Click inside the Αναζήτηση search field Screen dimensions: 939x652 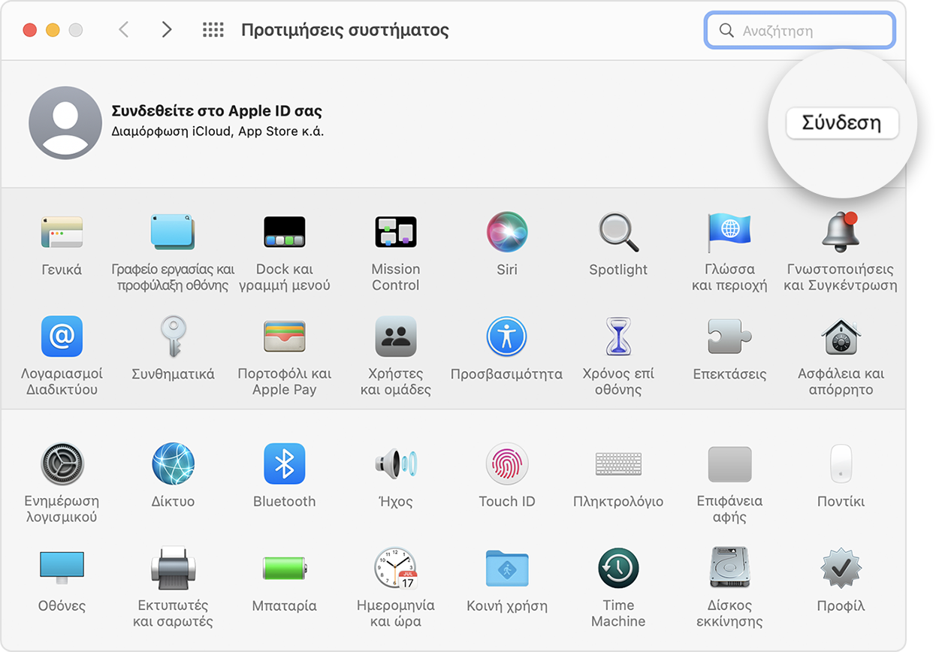pos(799,30)
